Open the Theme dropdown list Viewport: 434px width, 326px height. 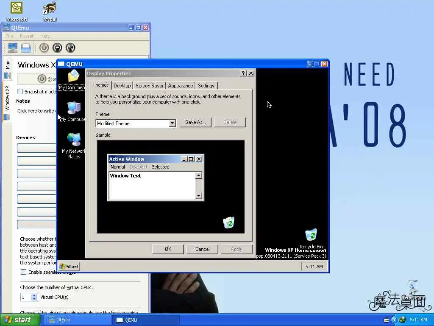click(172, 124)
